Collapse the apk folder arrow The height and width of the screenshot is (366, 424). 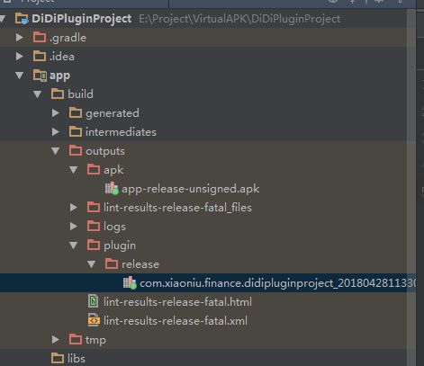[74, 170]
